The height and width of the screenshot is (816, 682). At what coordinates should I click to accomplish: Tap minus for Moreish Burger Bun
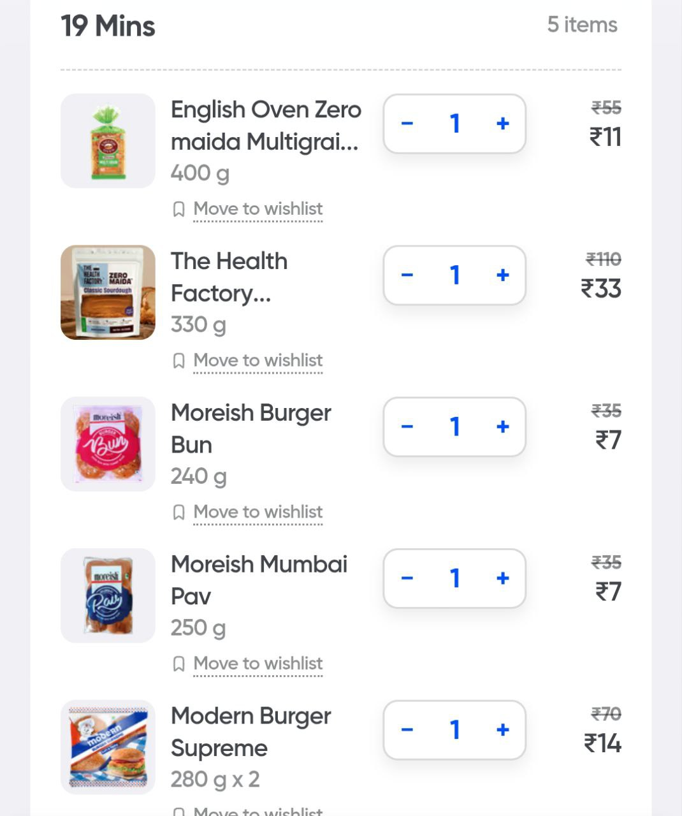point(407,426)
